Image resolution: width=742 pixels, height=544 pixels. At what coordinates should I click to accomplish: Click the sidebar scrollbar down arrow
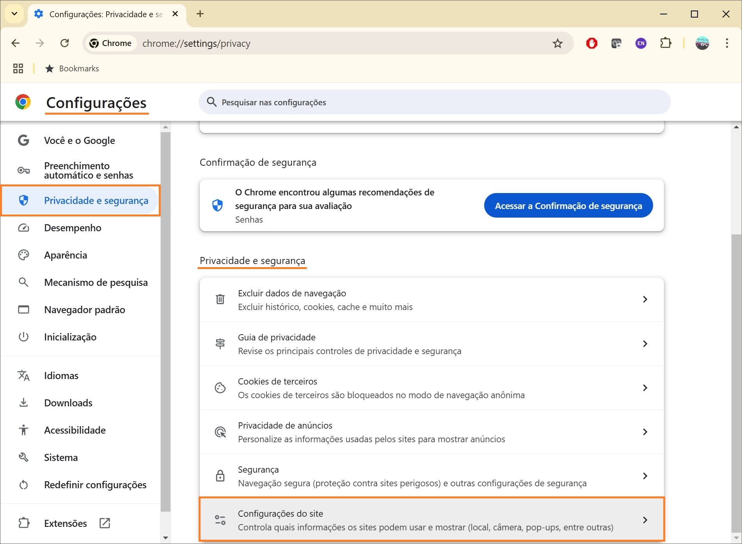point(165,538)
